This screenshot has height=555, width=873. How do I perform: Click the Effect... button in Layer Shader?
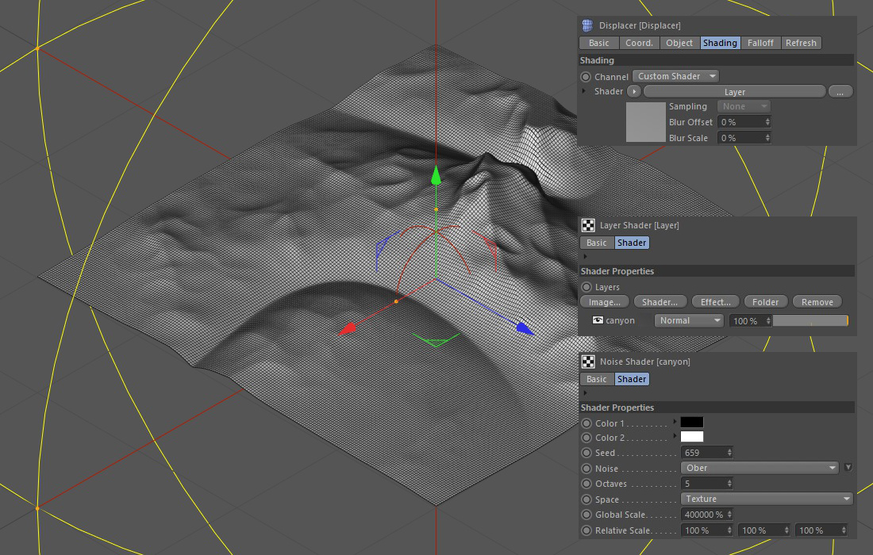click(x=715, y=302)
